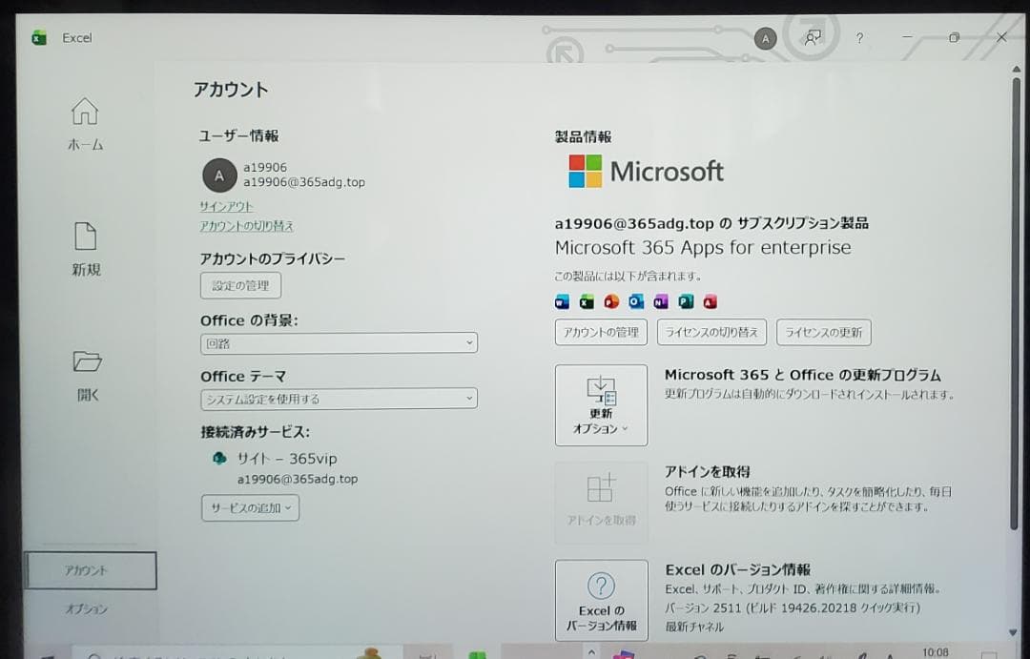Open the サービスの追加 dropdown button
The width and height of the screenshot is (1030, 659).
(x=250, y=508)
